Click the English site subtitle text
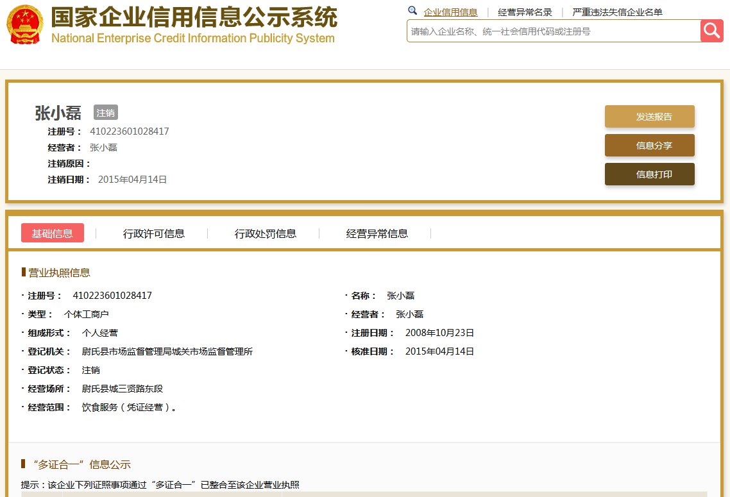The height and width of the screenshot is (497, 730). [x=192, y=38]
